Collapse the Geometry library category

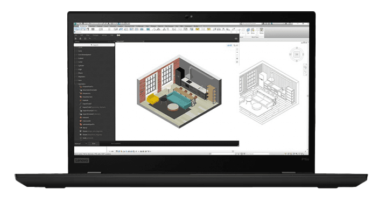(81, 83)
